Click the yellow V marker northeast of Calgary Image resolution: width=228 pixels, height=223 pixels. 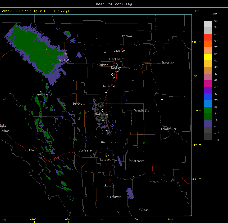pyautogui.click(x=113, y=155)
